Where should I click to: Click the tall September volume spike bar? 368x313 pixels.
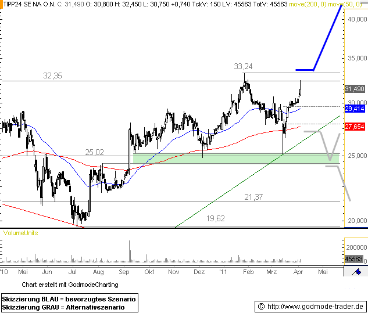pyautogui.click(x=129, y=251)
